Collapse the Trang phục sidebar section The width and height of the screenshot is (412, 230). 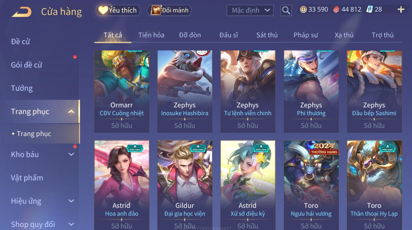[x=71, y=111]
